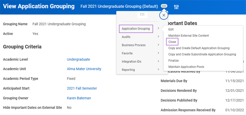Click the Materials Due By date 11/15/2021
Image resolution: width=246 pixels, height=115 pixels.
pyautogui.click(x=234, y=81)
